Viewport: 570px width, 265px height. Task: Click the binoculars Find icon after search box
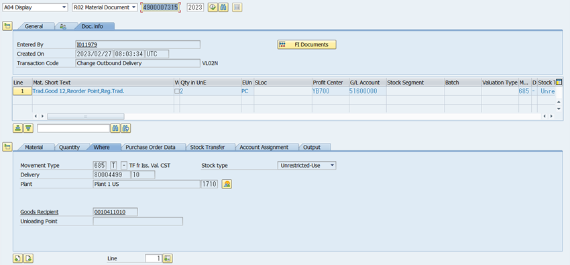click(x=115, y=128)
